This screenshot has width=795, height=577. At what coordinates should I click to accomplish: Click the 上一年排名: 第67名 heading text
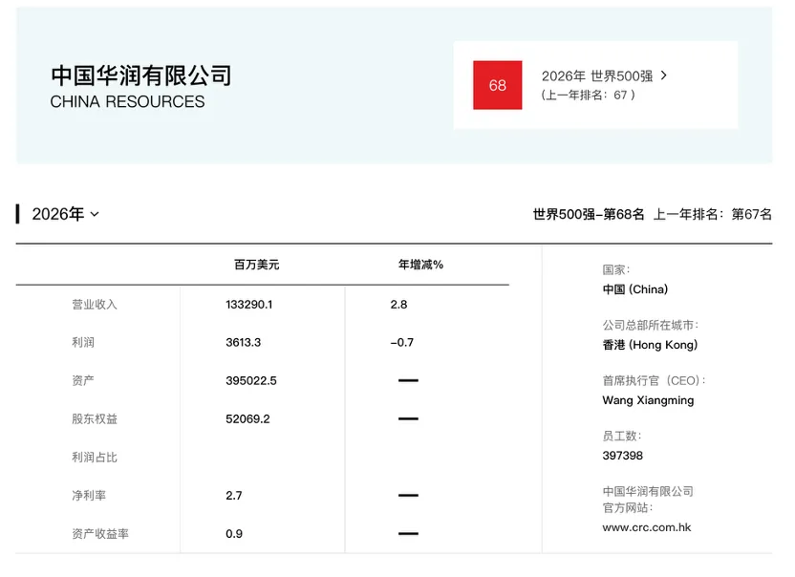713,214
